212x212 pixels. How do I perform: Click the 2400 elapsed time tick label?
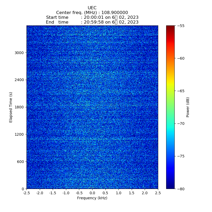point(19,80)
